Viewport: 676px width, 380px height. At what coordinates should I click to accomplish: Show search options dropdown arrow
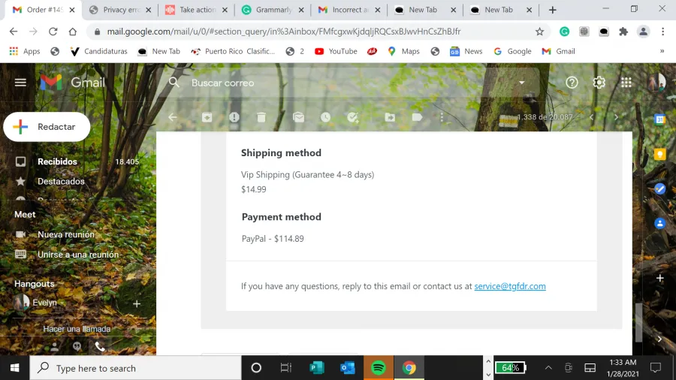(522, 83)
